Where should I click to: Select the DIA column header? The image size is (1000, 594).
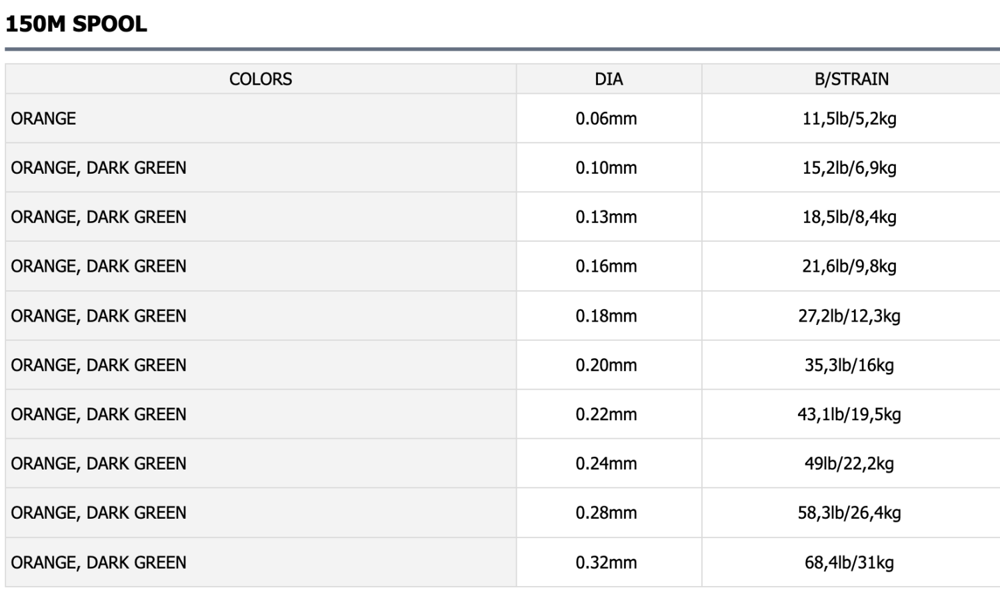click(x=608, y=79)
